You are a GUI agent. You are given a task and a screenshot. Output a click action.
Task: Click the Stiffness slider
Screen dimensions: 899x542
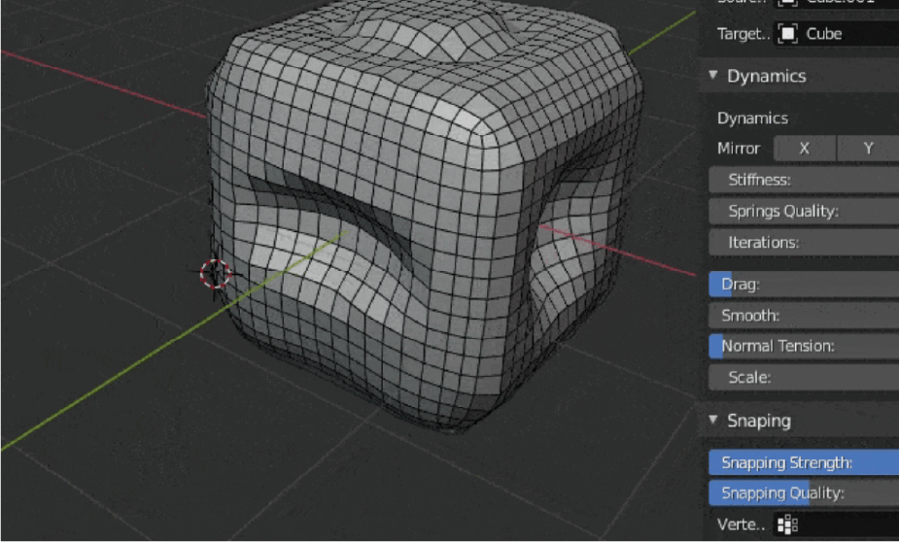coord(804,180)
